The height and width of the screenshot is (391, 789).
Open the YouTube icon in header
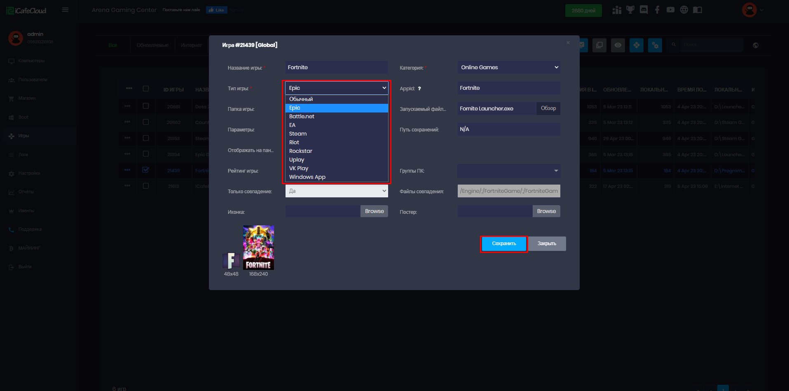point(670,10)
